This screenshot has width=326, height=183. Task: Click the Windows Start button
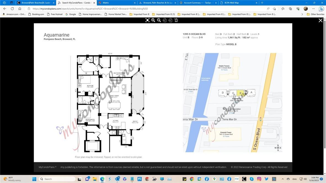point(34,179)
